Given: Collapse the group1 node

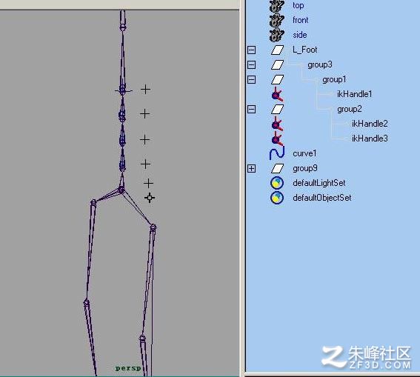Looking at the screenshot, I should tap(252, 79).
